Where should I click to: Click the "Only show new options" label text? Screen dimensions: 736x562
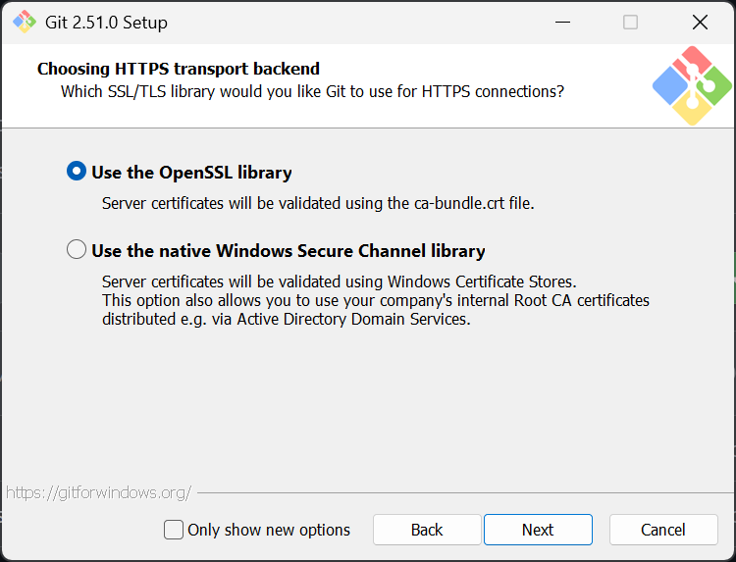[x=269, y=530]
